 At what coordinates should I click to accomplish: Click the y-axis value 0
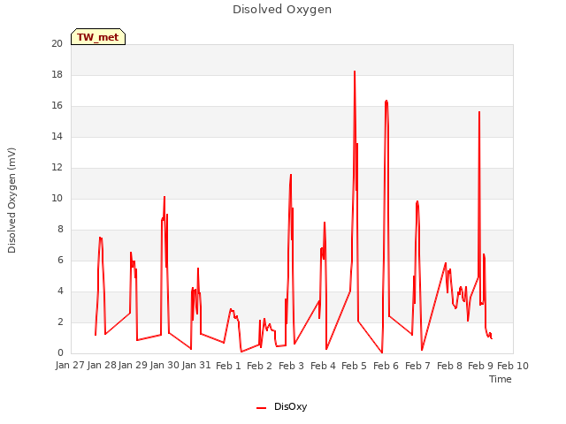[60, 353]
